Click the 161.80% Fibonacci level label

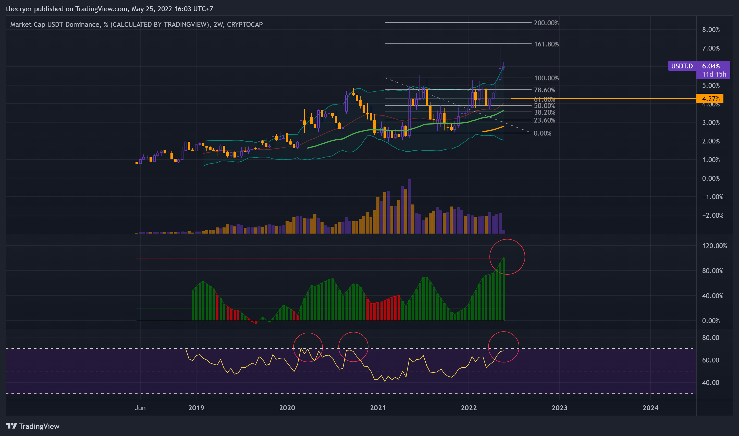tap(546, 44)
